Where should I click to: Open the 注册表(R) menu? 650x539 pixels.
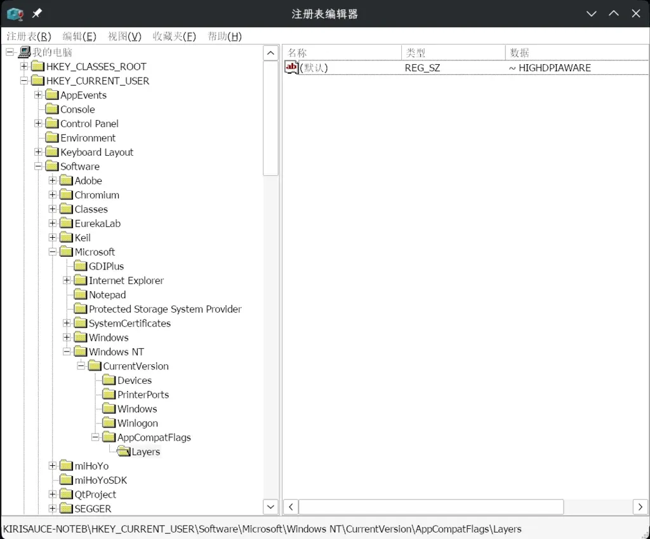[x=29, y=36]
